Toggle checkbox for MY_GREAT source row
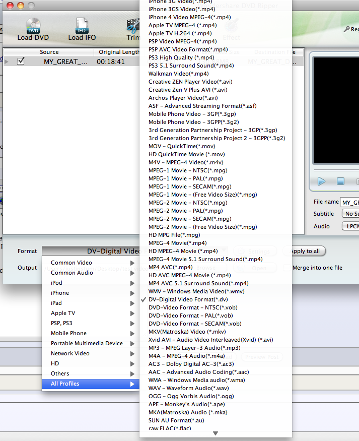Image resolution: width=359 pixels, height=441 pixels. [x=21, y=61]
